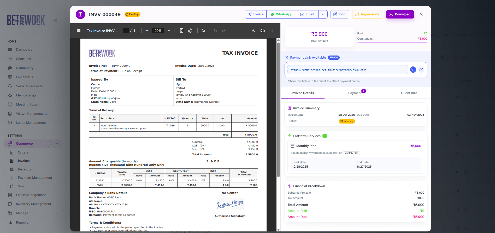The height and width of the screenshot is (233, 495).
Task: Expand Service Requests submenu
Action: 57,86
